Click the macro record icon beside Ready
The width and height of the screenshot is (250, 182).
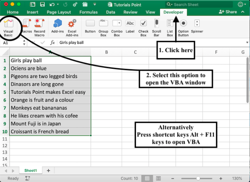[27, 178]
